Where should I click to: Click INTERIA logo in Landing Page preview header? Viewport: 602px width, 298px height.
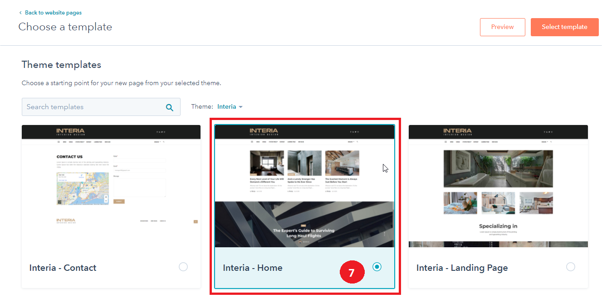coord(457,132)
